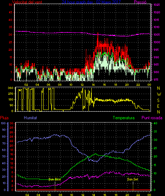Viewport: 165px width, 196px height.
Task: Click wind direction axis value 360
Action: 10,88
